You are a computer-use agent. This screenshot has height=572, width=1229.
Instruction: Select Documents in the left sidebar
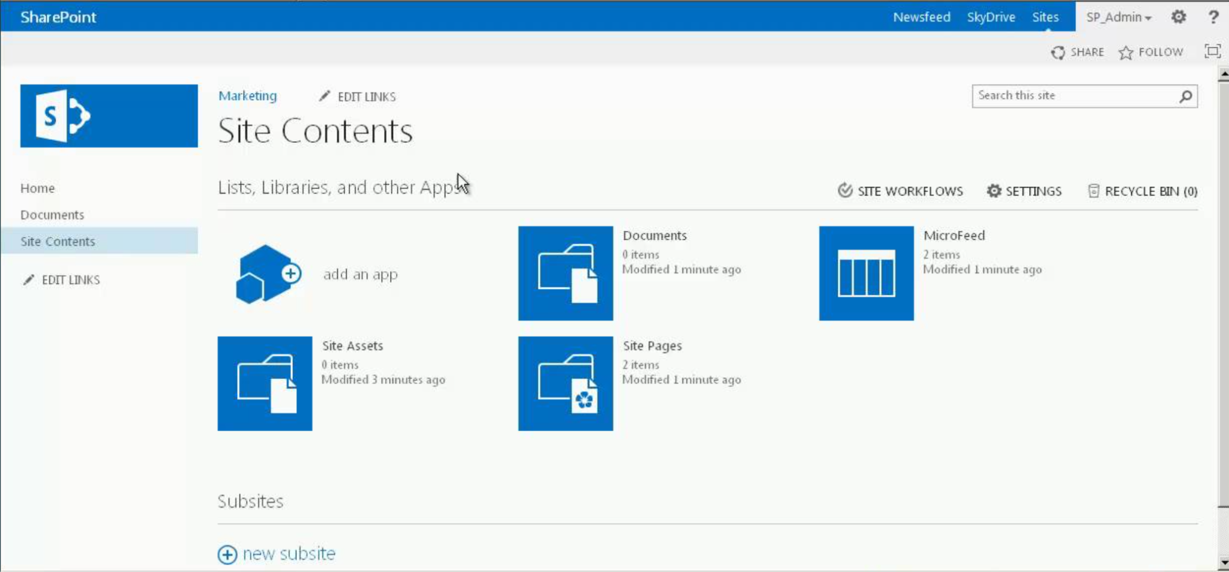(x=52, y=214)
